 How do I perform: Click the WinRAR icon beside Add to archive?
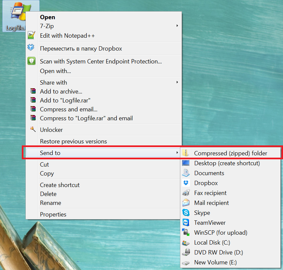tap(32, 91)
